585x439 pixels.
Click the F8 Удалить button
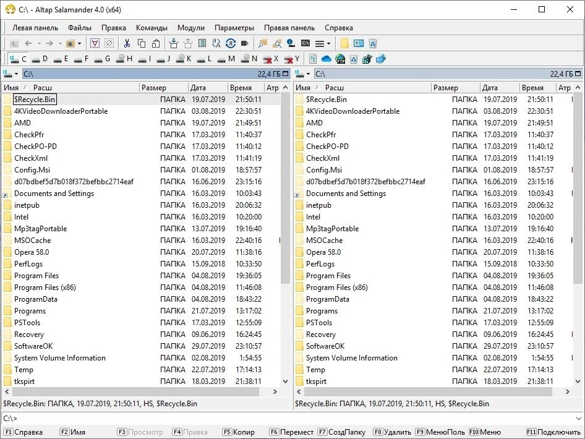pos(391,432)
